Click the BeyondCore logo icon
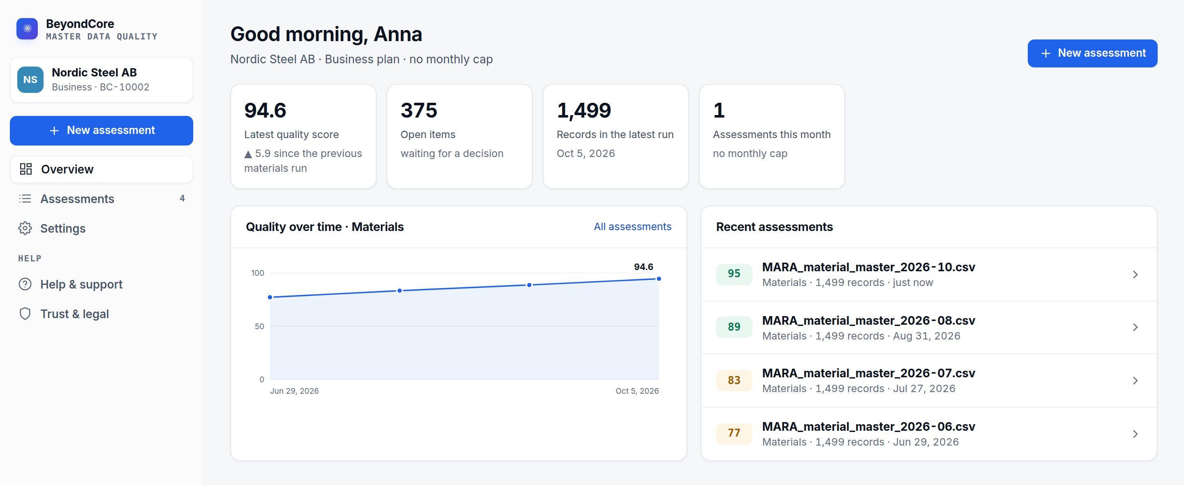This screenshot has height=485, width=1184. [27, 28]
